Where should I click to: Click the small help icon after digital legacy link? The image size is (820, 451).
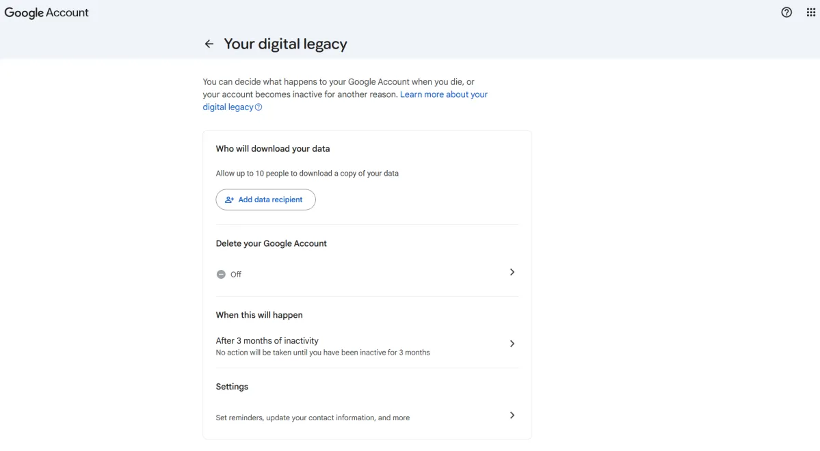coord(259,107)
